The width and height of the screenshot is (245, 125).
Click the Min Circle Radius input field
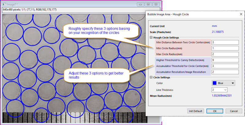225,48
